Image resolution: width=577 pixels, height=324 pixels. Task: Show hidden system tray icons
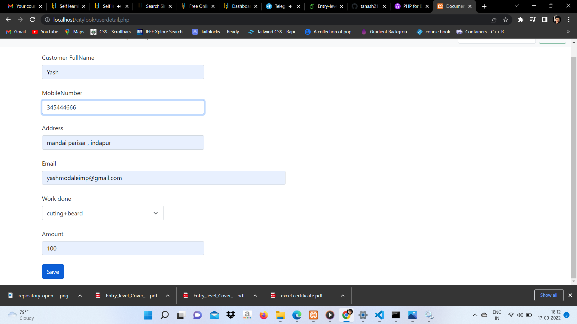click(x=475, y=315)
